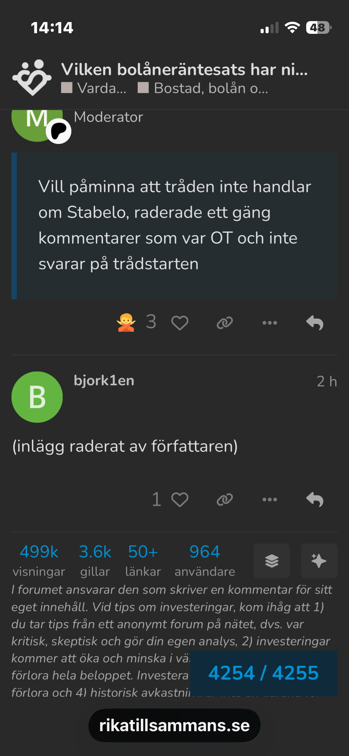Tap the rikatillsammans.se address pill

[x=174, y=726]
